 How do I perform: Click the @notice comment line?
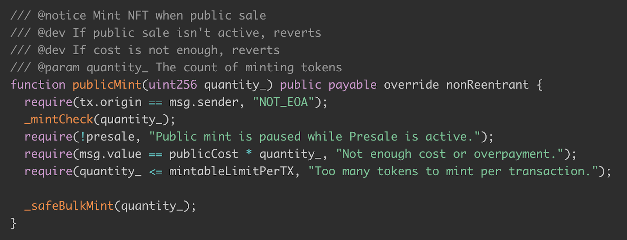pyautogui.click(x=138, y=16)
